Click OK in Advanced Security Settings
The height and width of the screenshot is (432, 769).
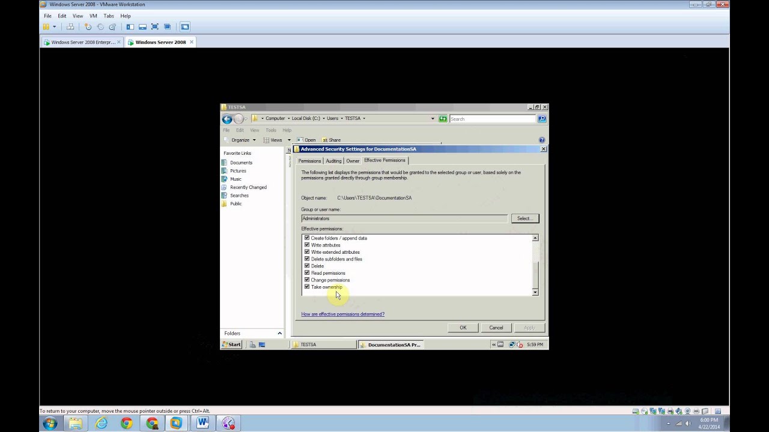[x=463, y=328]
